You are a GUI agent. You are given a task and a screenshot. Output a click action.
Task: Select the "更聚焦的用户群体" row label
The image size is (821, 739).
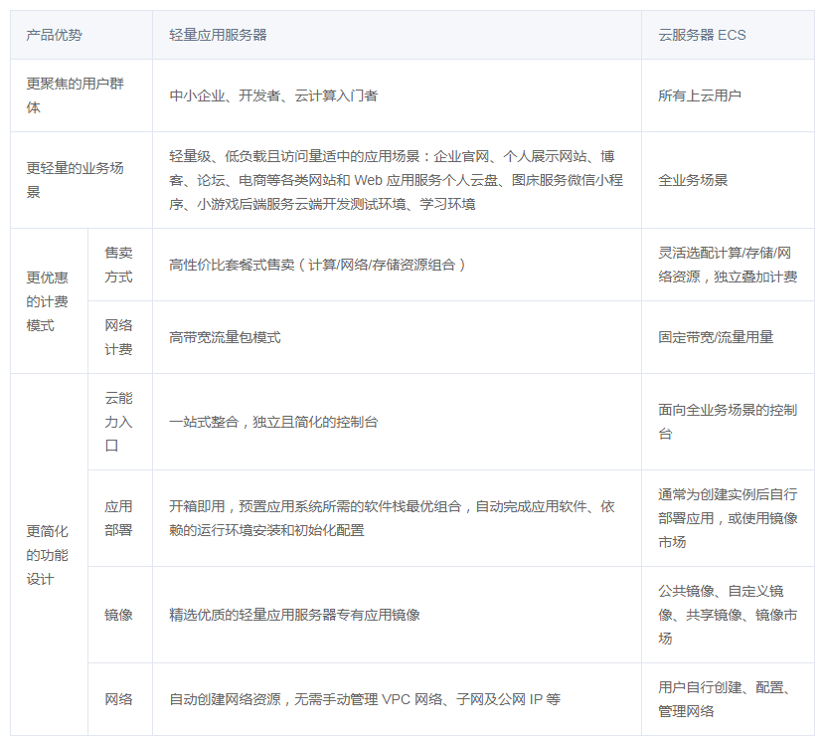click(82, 95)
